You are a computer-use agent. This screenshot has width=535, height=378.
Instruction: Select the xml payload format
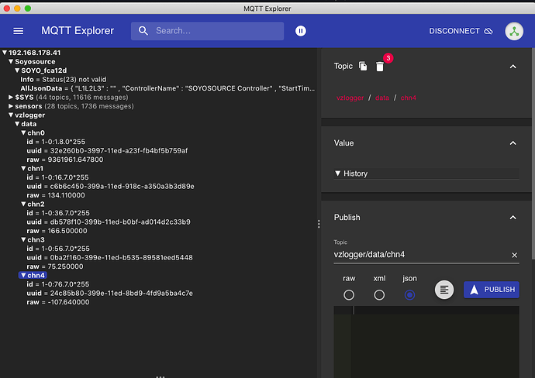pyautogui.click(x=379, y=295)
